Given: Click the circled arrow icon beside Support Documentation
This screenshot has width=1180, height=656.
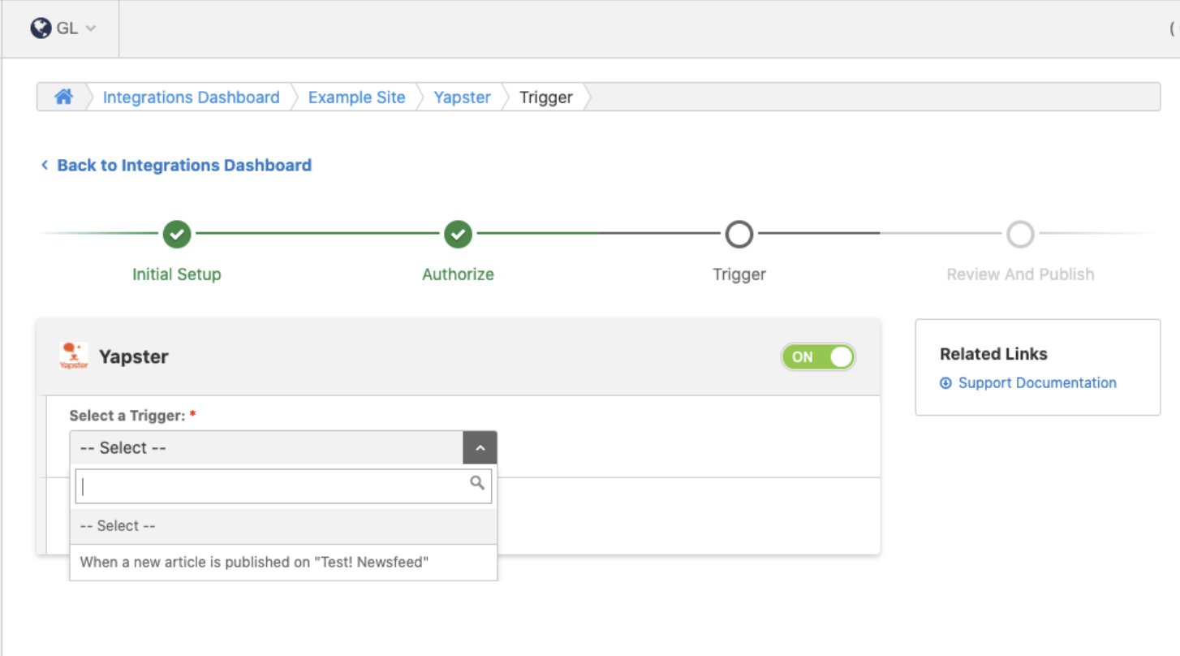Looking at the screenshot, I should [945, 382].
